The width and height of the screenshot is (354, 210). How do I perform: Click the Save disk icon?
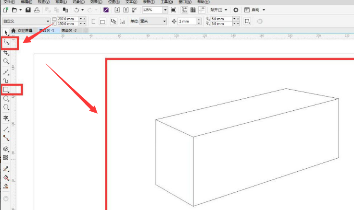click(x=28, y=10)
